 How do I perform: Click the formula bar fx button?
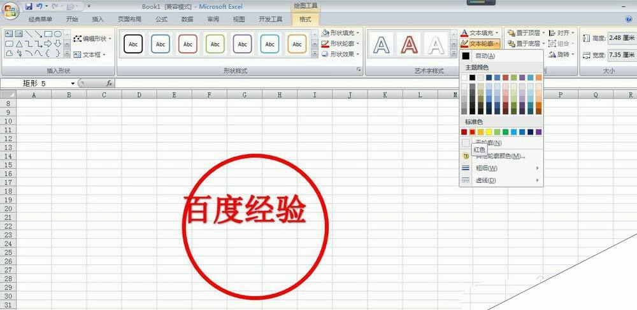[x=110, y=83]
